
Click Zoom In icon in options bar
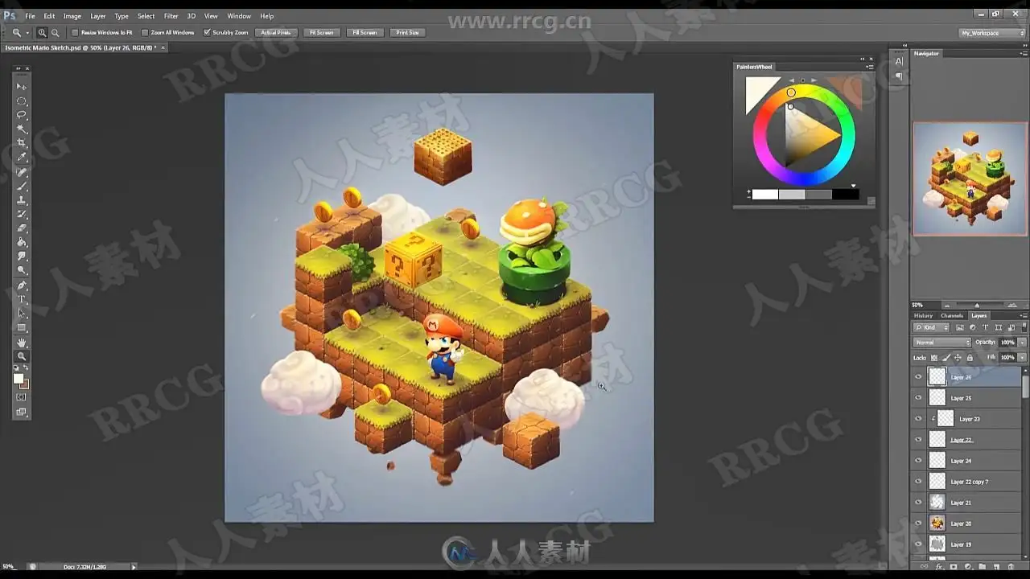point(42,33)
